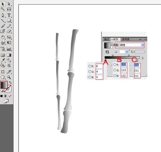The width and height of the screenshot is (161, 152).
Task: Pick the Slice tool
Action: [x=9, y=71]
